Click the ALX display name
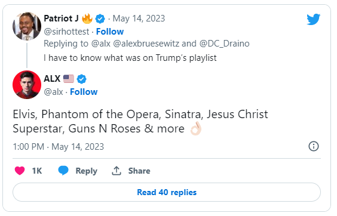This screenshot has height=216, width=337. (52, 79)
